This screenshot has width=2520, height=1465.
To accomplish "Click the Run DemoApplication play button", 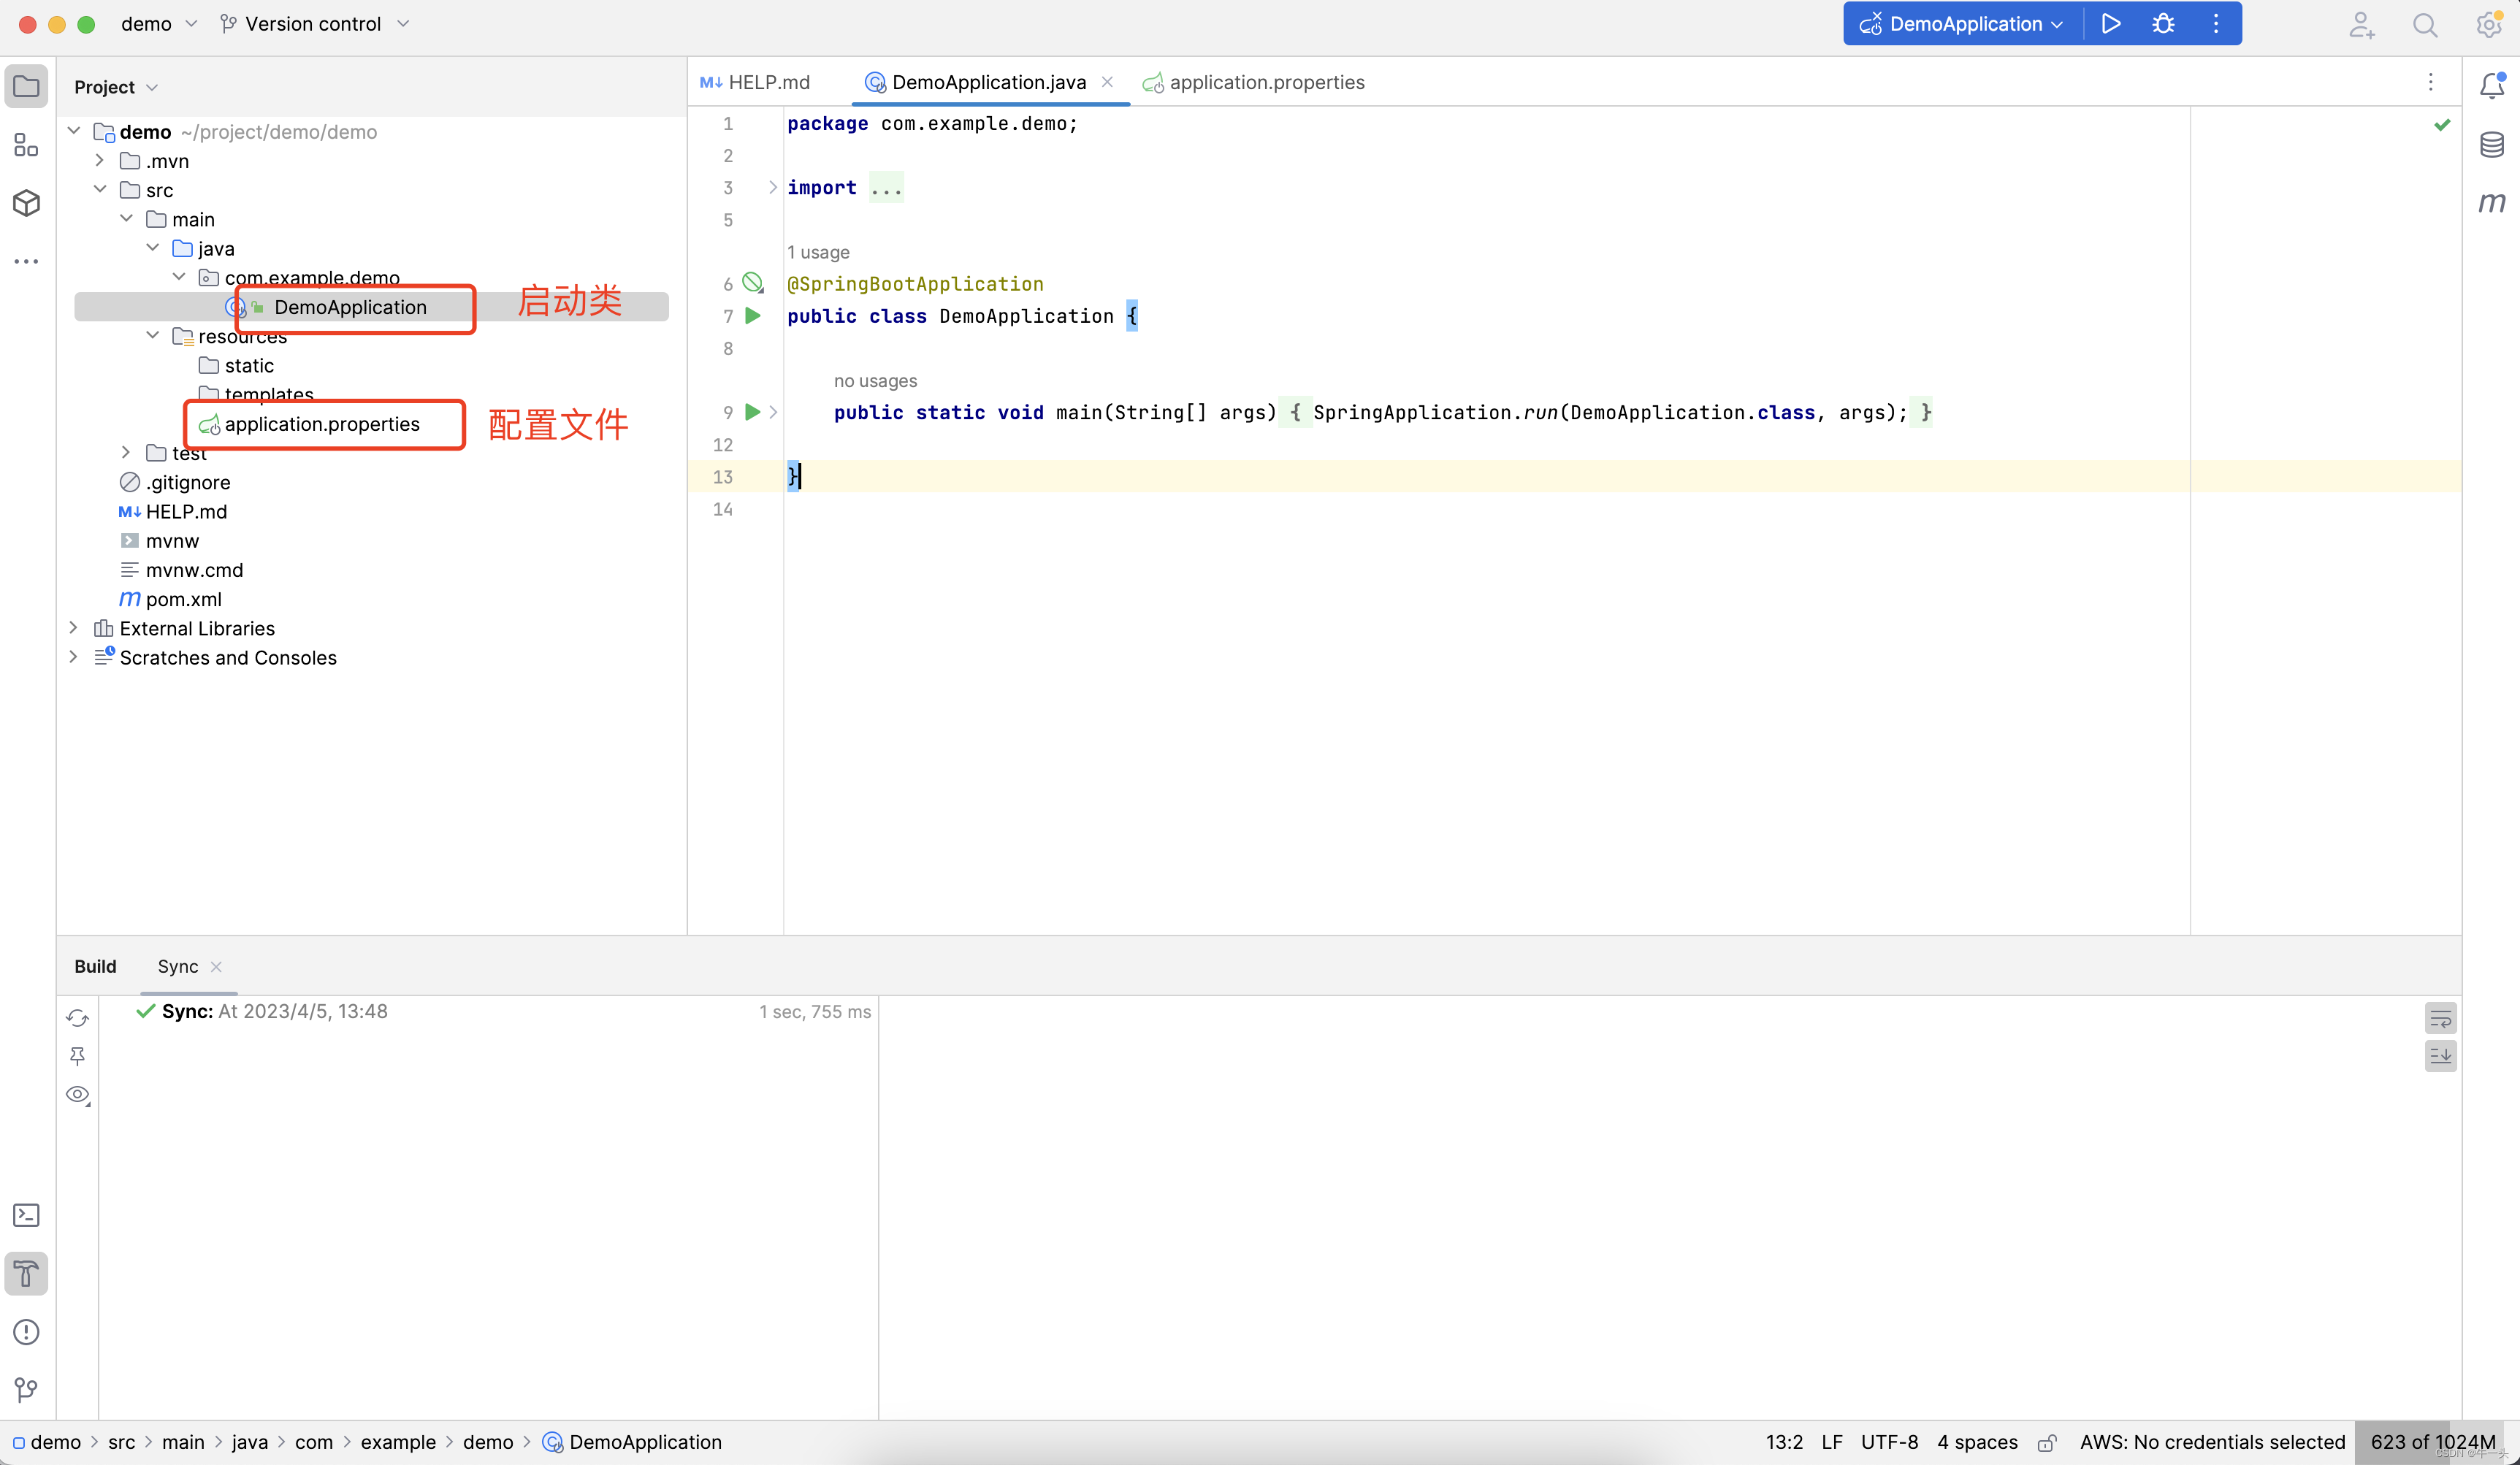I will click(2110, 24).
